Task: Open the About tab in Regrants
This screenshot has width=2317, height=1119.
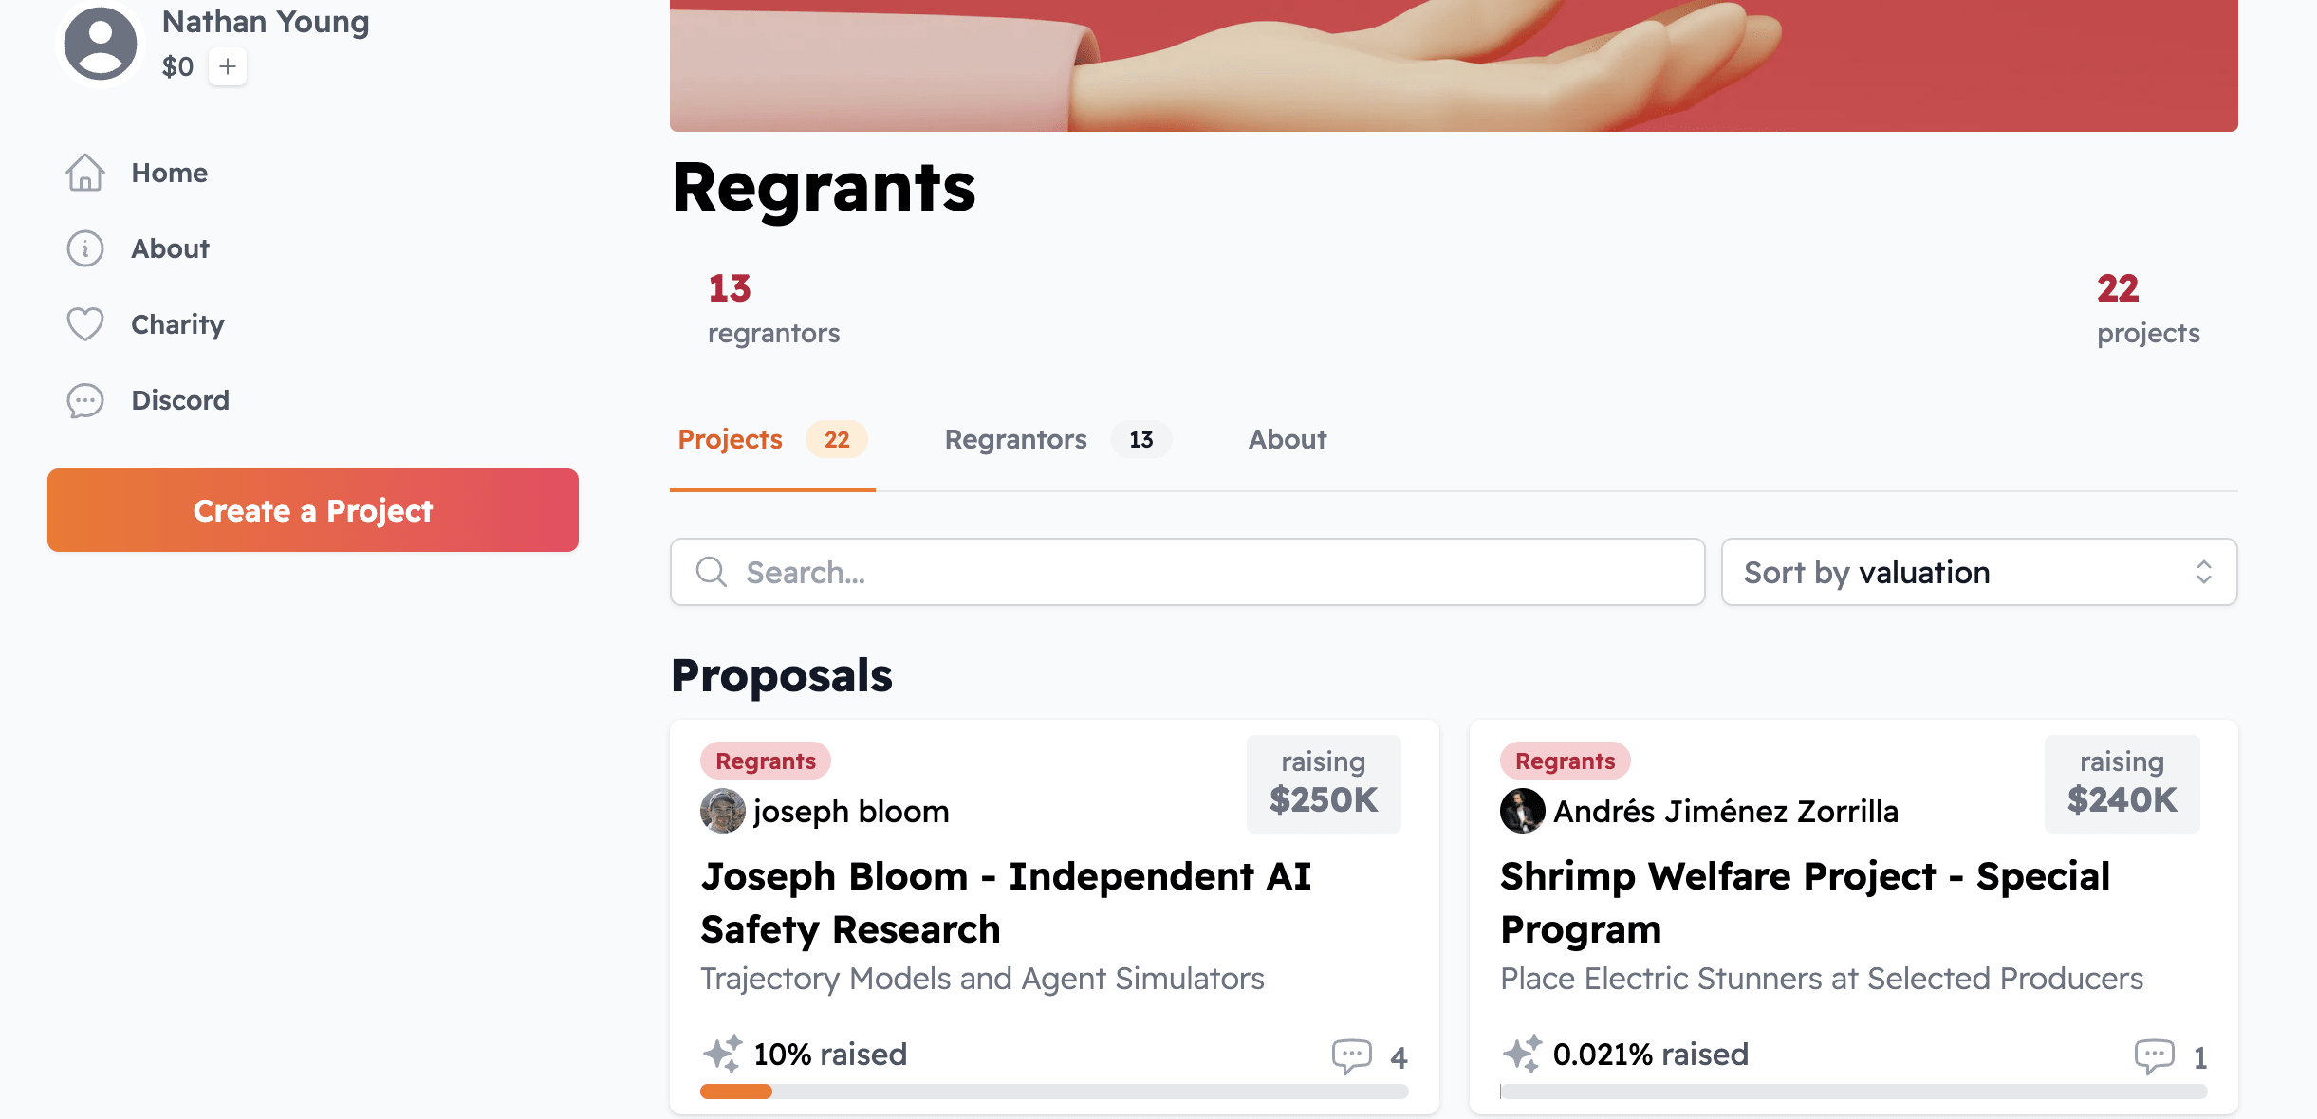Action: click(x=1287, y=439)
